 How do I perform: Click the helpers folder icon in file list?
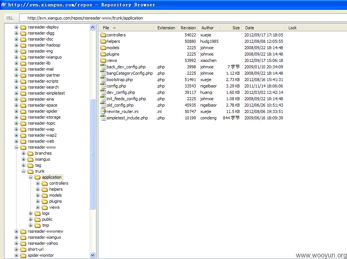pyautogui.click(x=103, y=41)
